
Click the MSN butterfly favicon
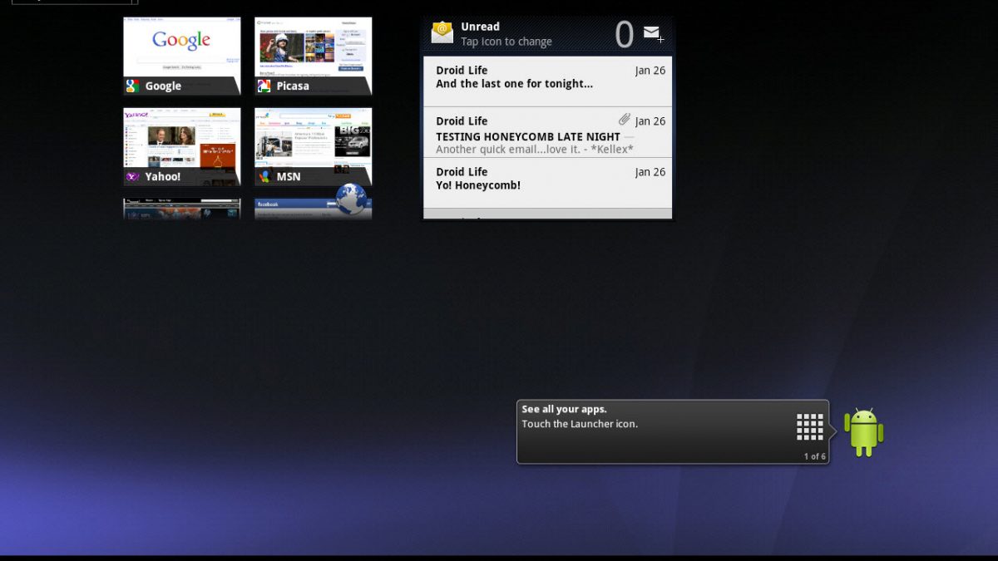coord(264,176)
